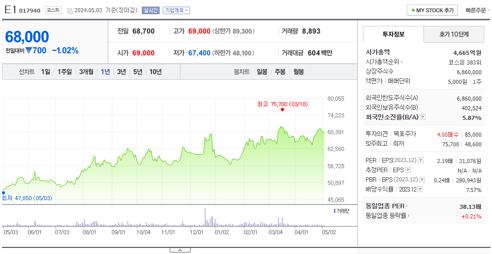The image size is (492, 254).
Task: Click the arrow beside 시가총액순위
Action: [x=402, y=62]
